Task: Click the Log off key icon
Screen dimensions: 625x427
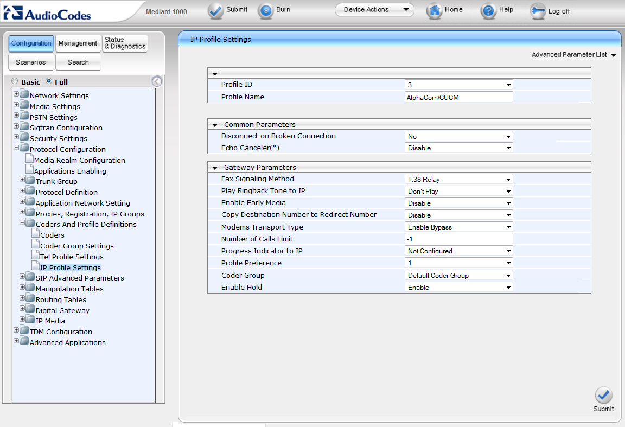Action: tap(538, 11)
